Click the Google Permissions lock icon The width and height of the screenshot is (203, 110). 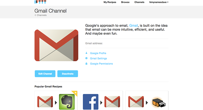[86, 63]
